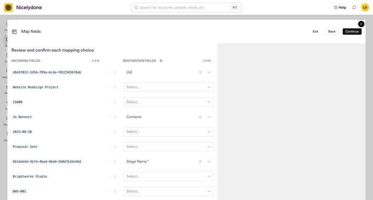Image resolution: width=373 pixels, height=200 pixels.
Task: Focus the search accounts input field
Action: (186, 7)
